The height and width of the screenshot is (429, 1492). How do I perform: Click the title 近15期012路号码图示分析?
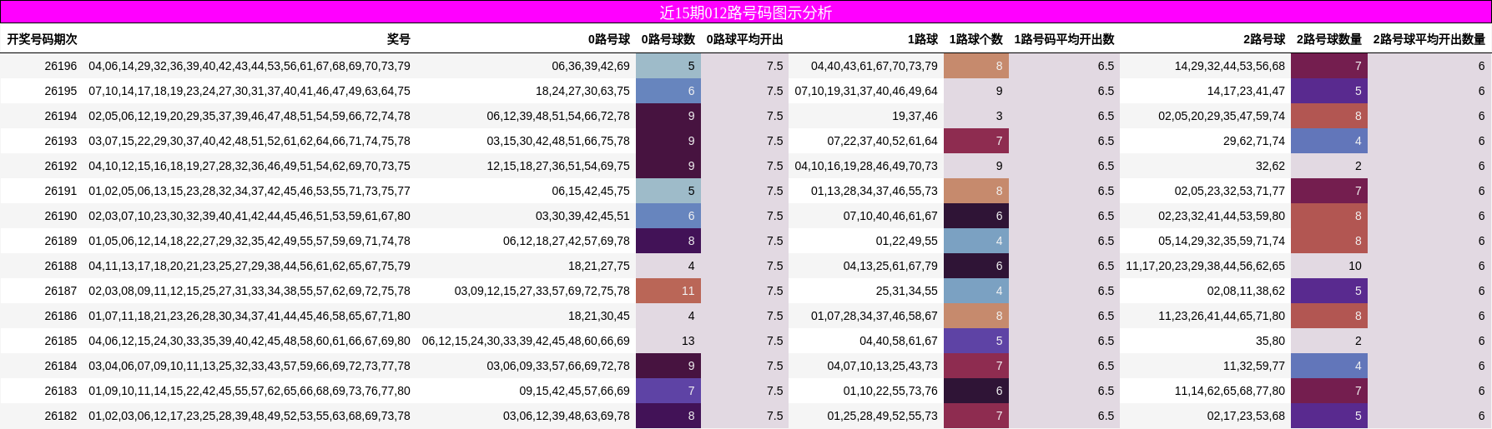745,12
